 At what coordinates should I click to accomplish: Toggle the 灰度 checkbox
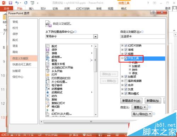[x=126, y=89]
